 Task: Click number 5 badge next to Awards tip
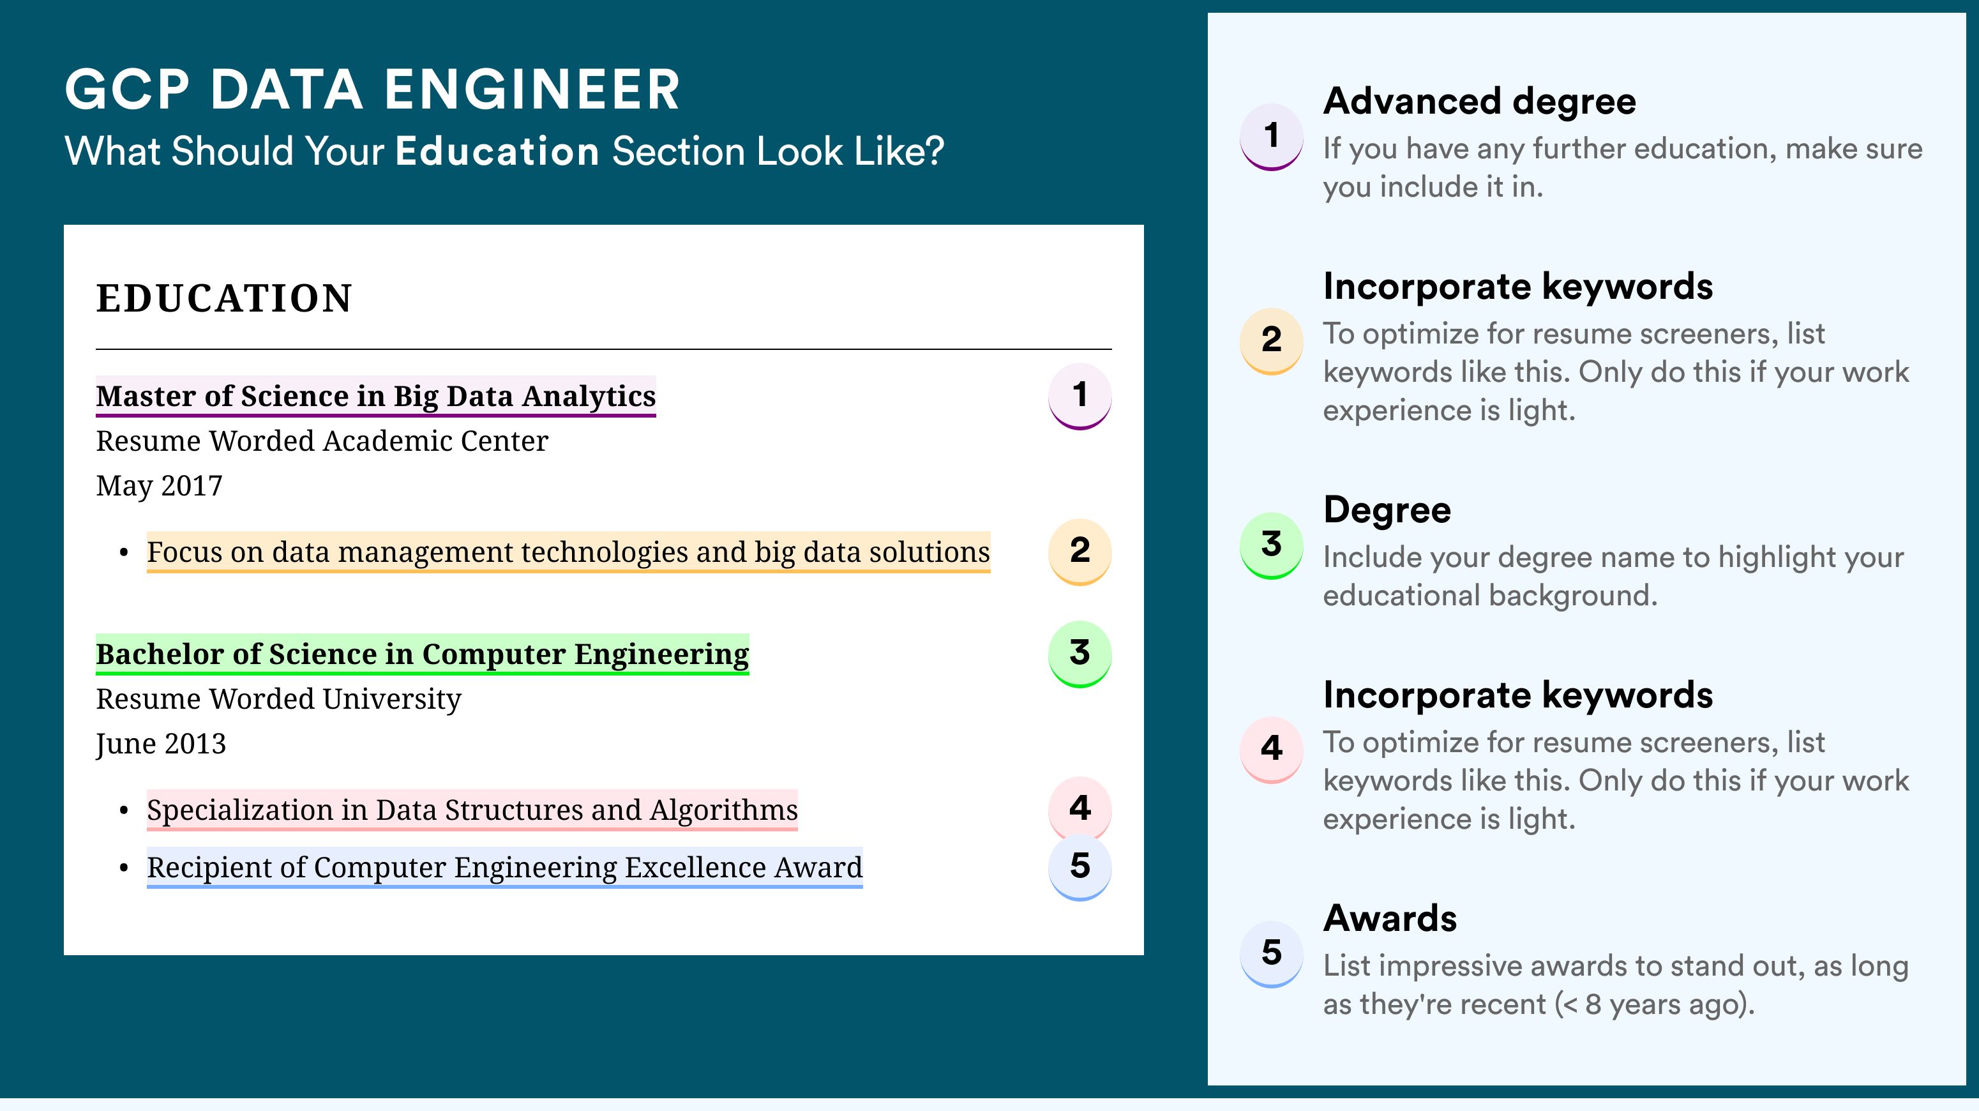(x=1270, y=953)
